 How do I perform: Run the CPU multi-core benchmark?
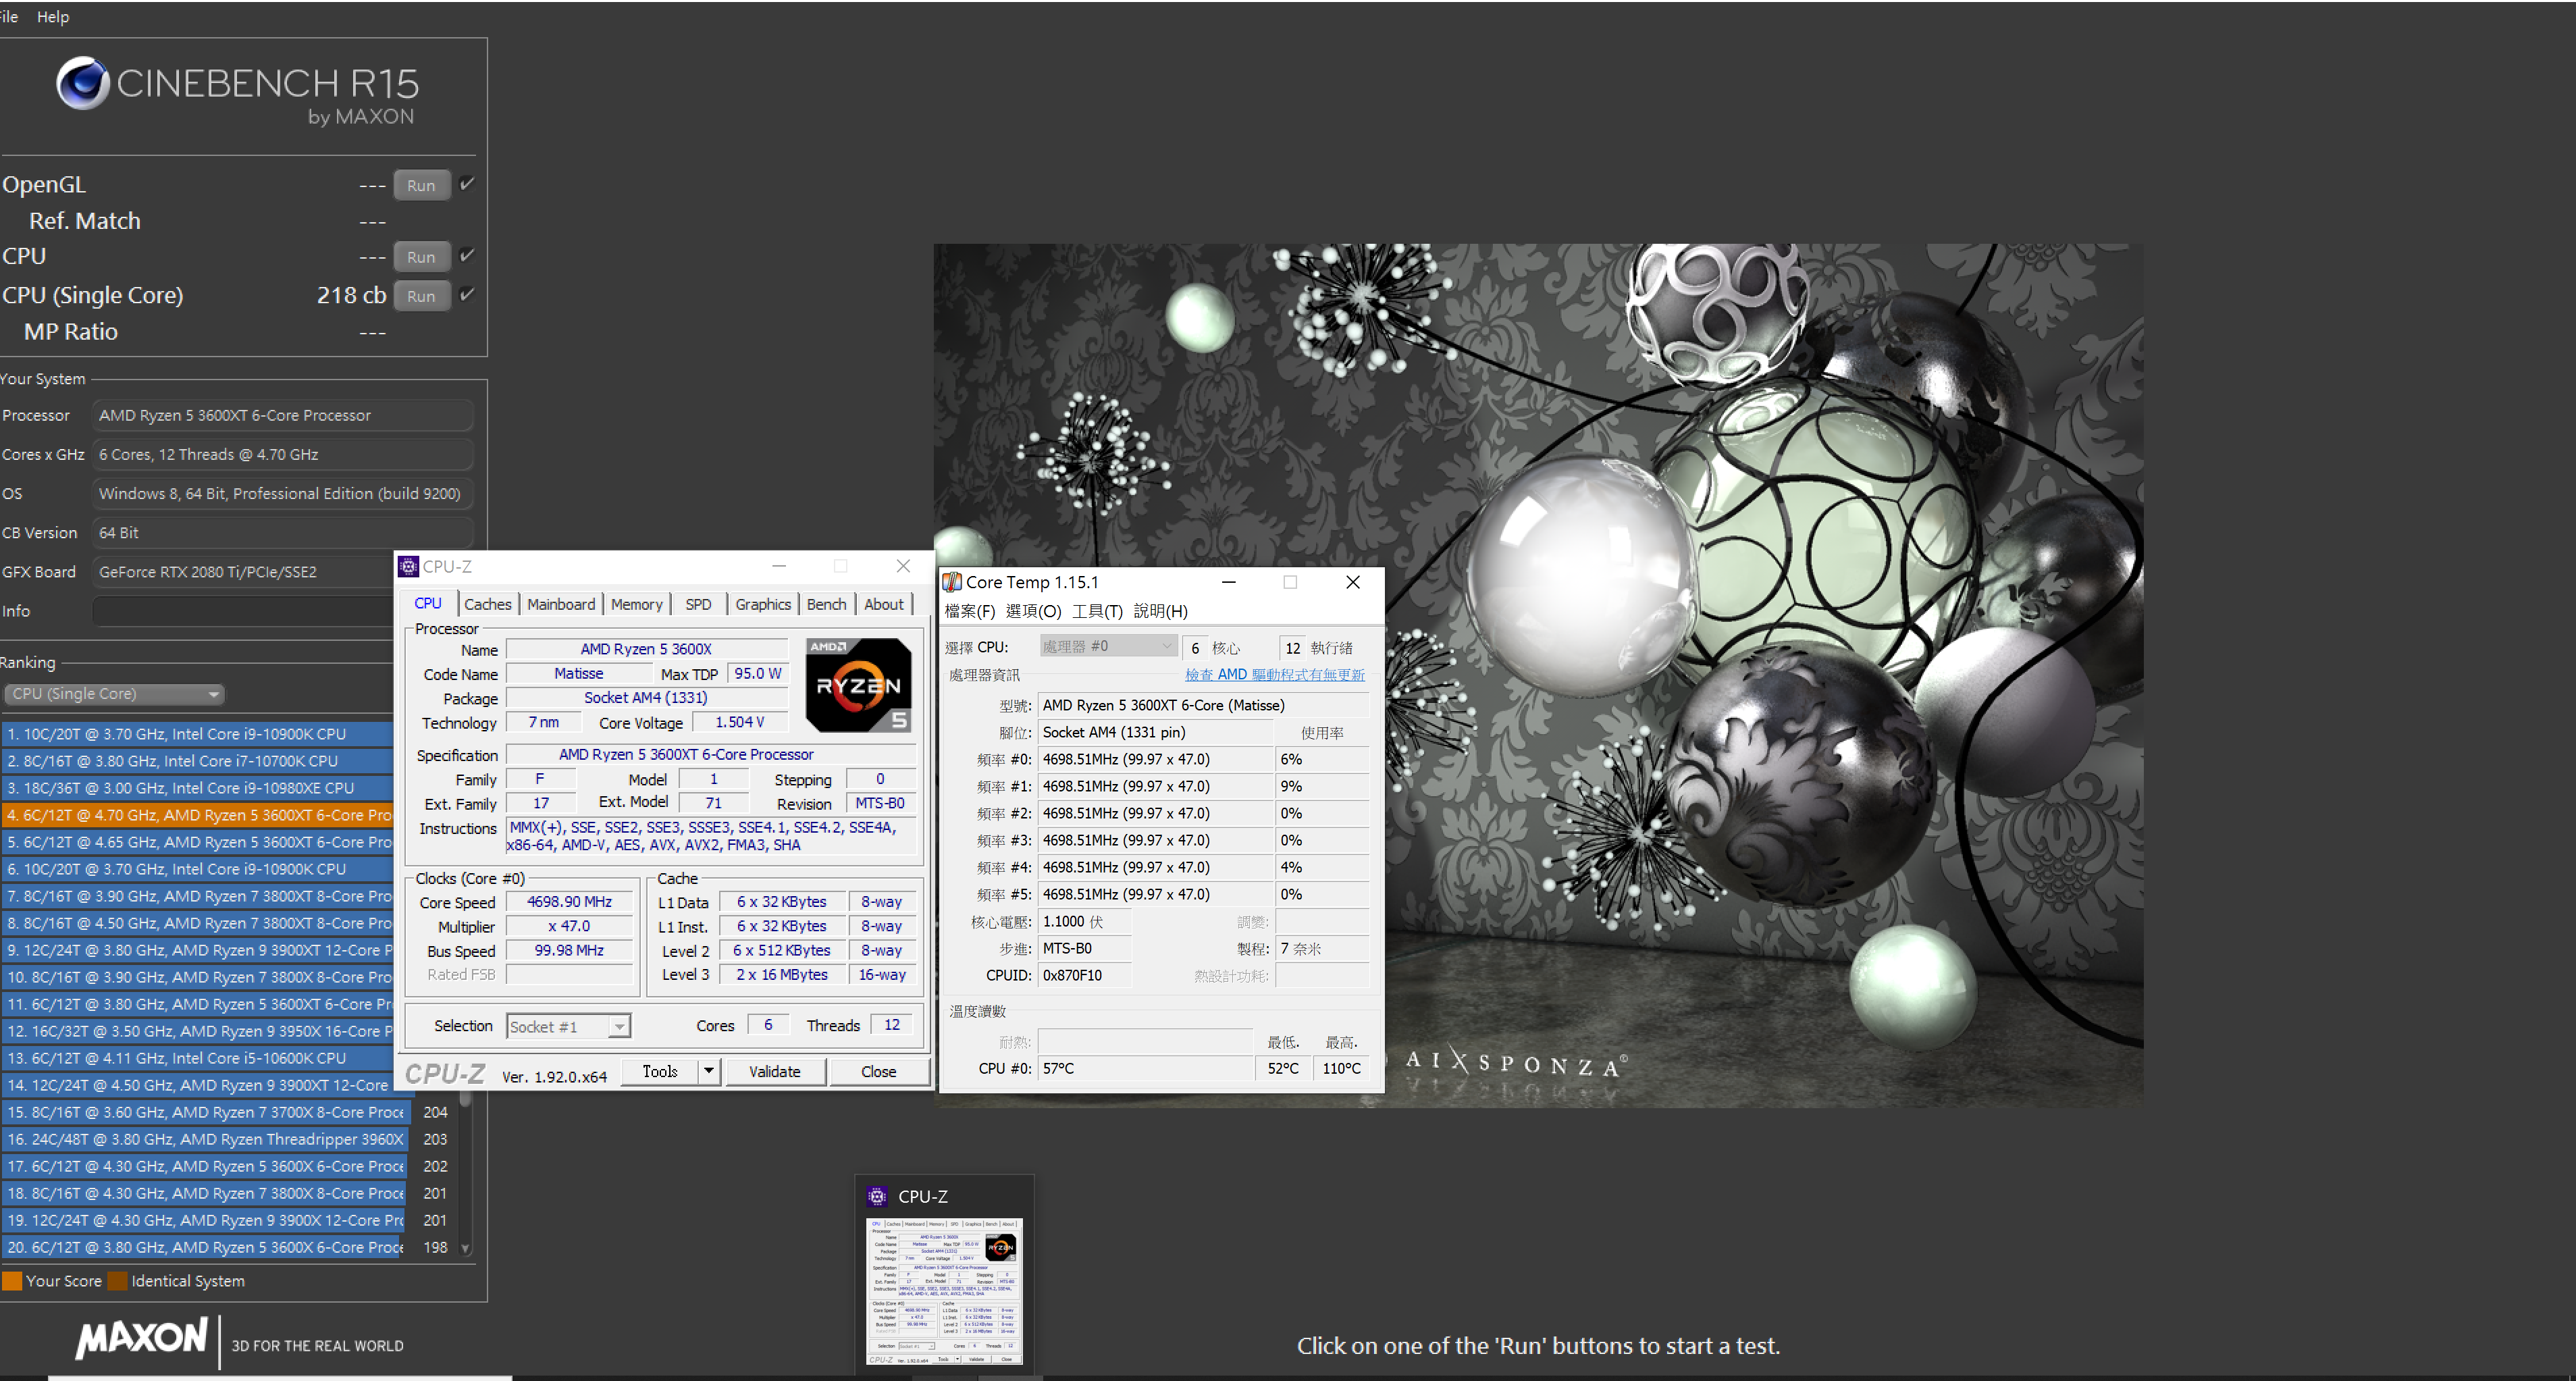tap(421, 257)
